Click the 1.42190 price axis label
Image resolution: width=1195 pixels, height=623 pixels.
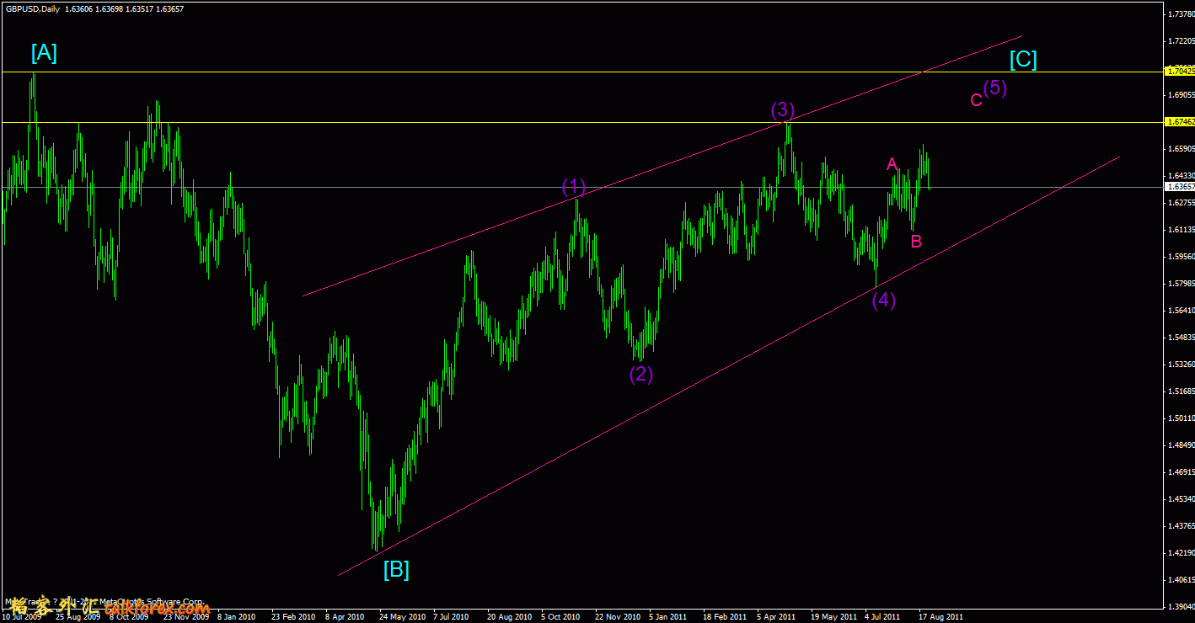1182,553
